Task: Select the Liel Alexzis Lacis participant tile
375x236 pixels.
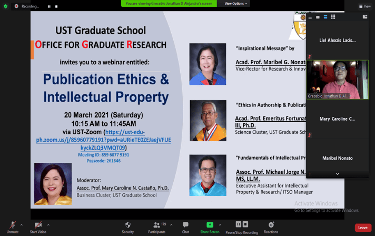Action: click(338, 40)
